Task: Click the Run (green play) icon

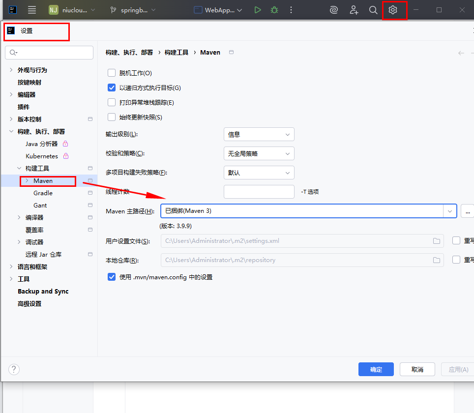Action: click(258, 10)
